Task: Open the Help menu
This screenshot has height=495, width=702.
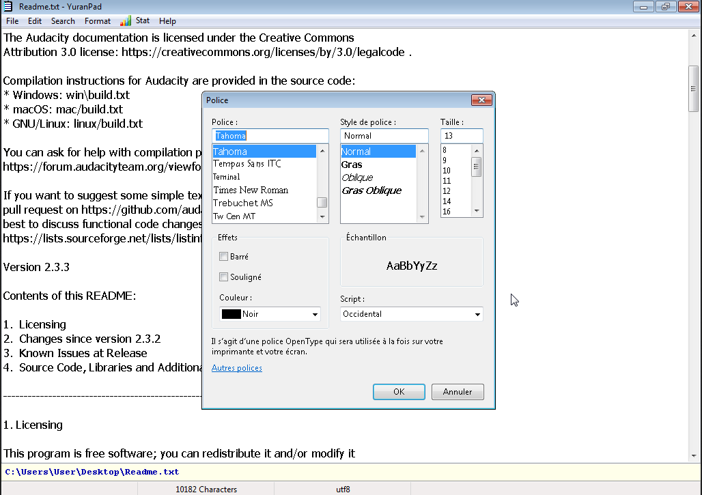Action: [167, 21]
